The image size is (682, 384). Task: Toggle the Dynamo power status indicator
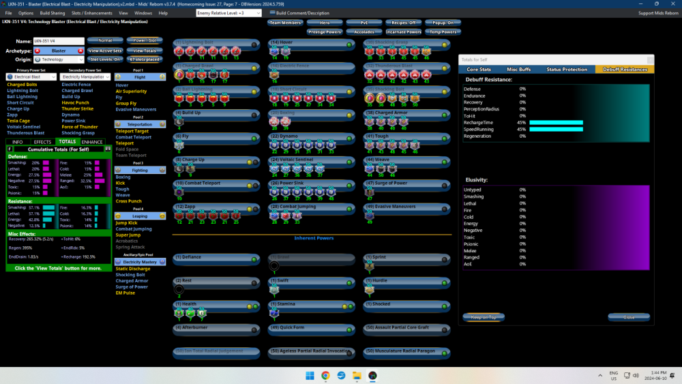pos(349,138)
